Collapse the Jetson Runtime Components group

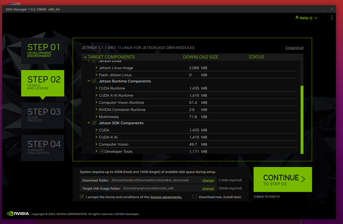coord(89,81)
